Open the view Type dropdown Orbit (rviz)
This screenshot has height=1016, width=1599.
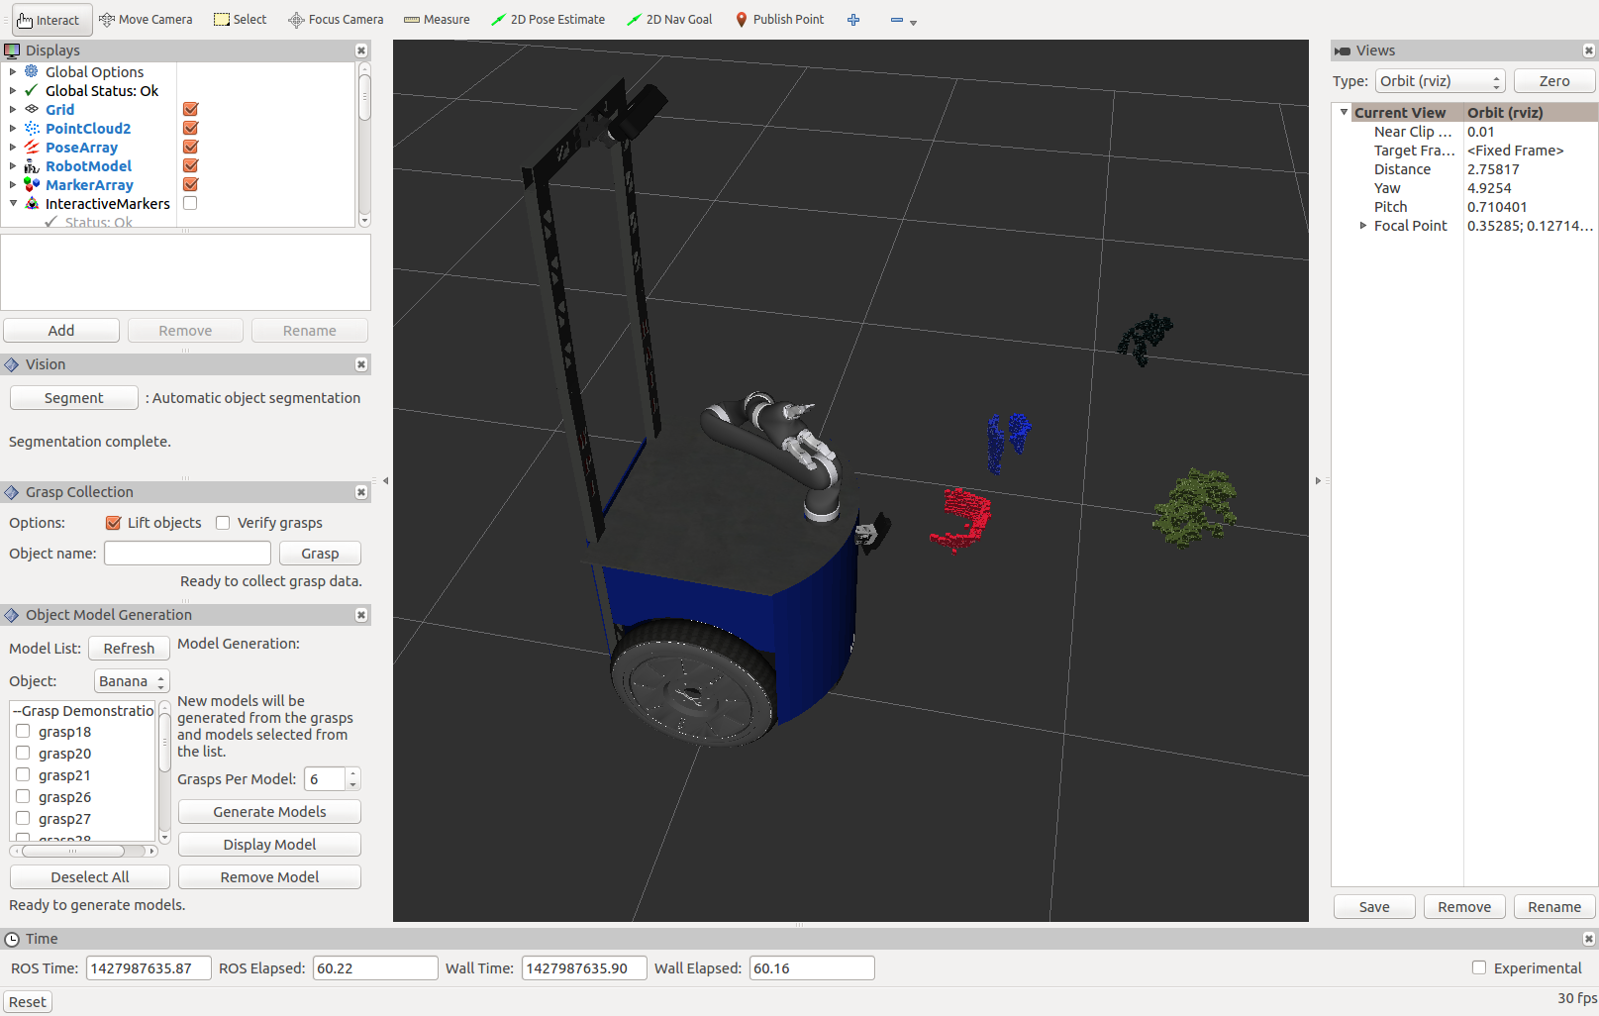point(1440,81)
